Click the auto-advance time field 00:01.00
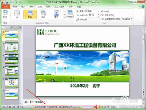Viewport: 146px width, 110px height. pos(126,19)
